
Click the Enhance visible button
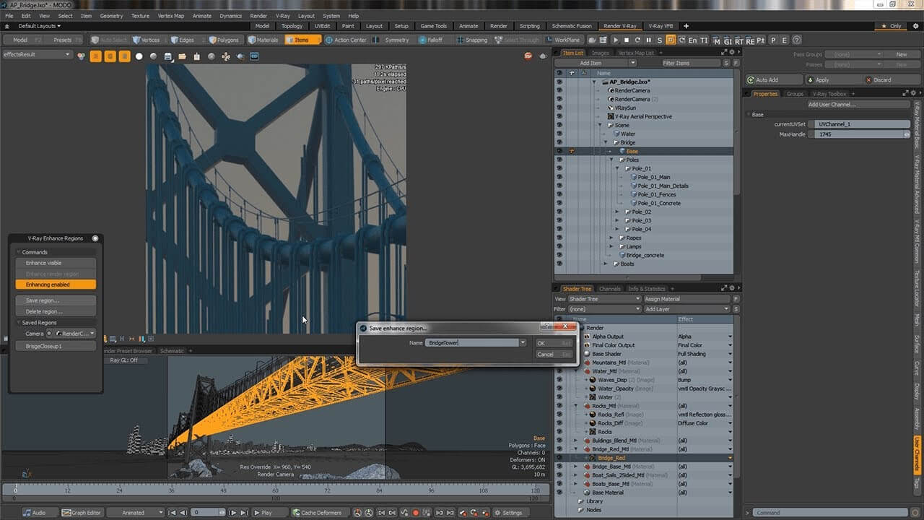click(x=56, y=263)
